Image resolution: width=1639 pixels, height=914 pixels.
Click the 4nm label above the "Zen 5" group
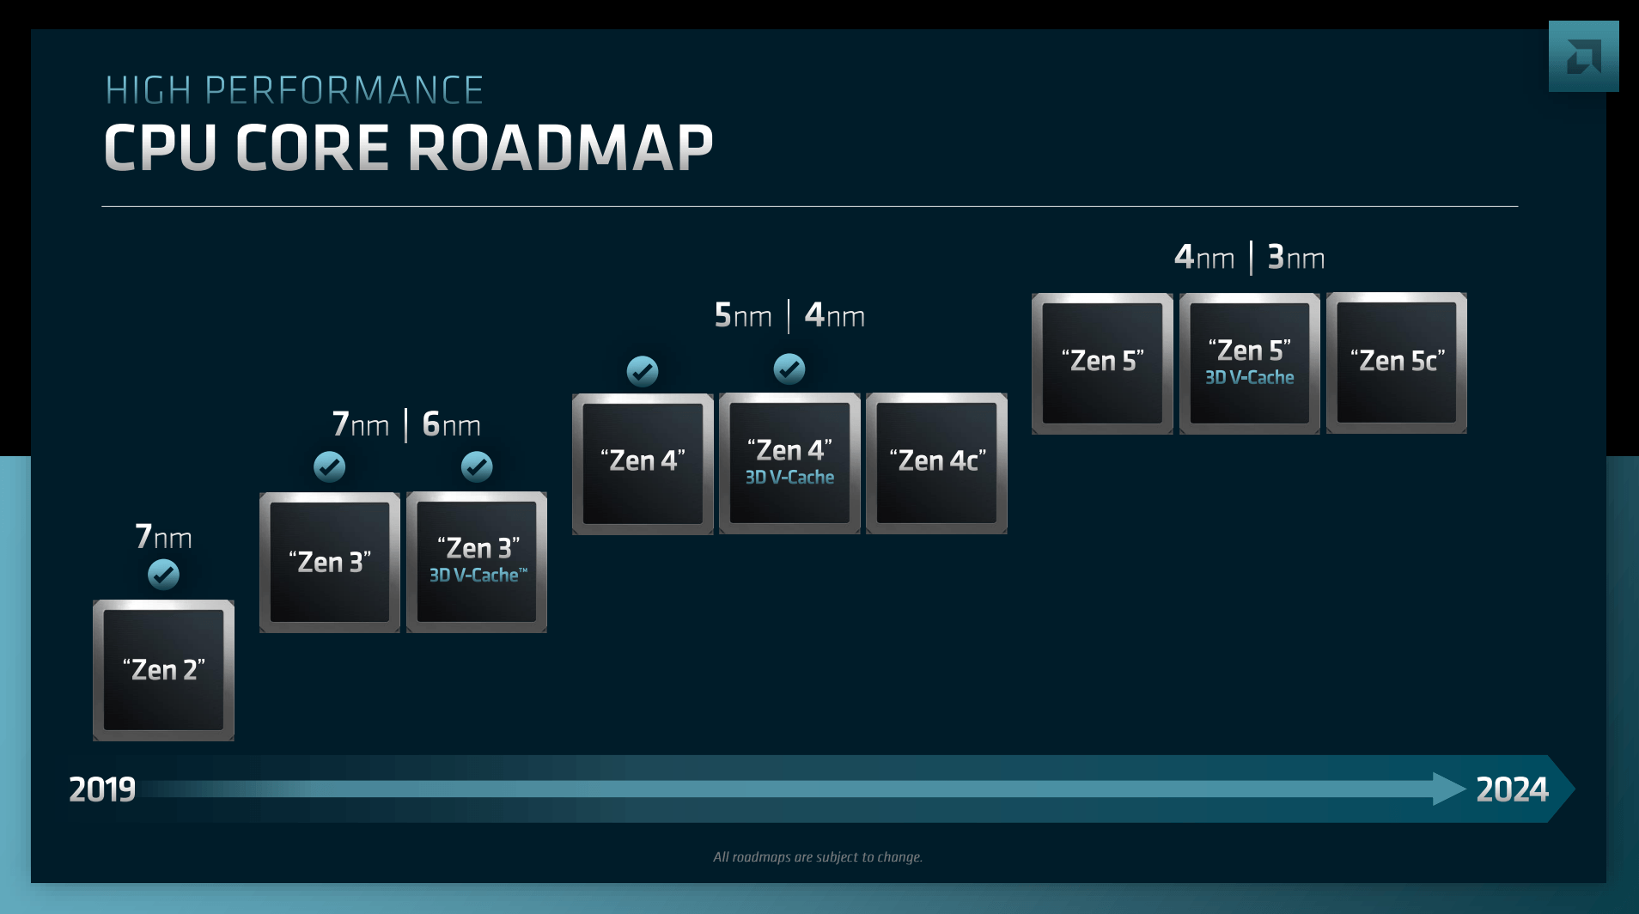point(1204,257)
